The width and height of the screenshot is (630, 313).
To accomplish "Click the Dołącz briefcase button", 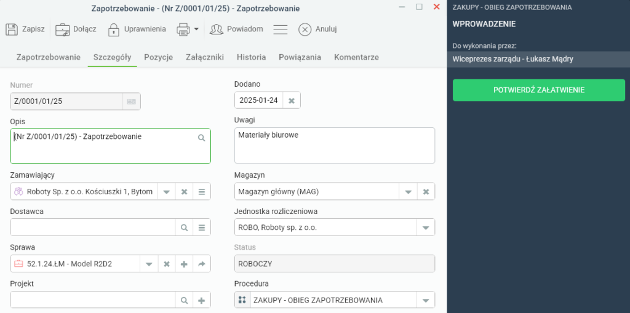I will coord(76,29).
